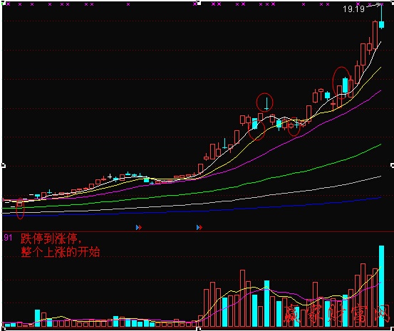
Task: Click the first cyan volume bar on the left
Action: tap(8, 325)
